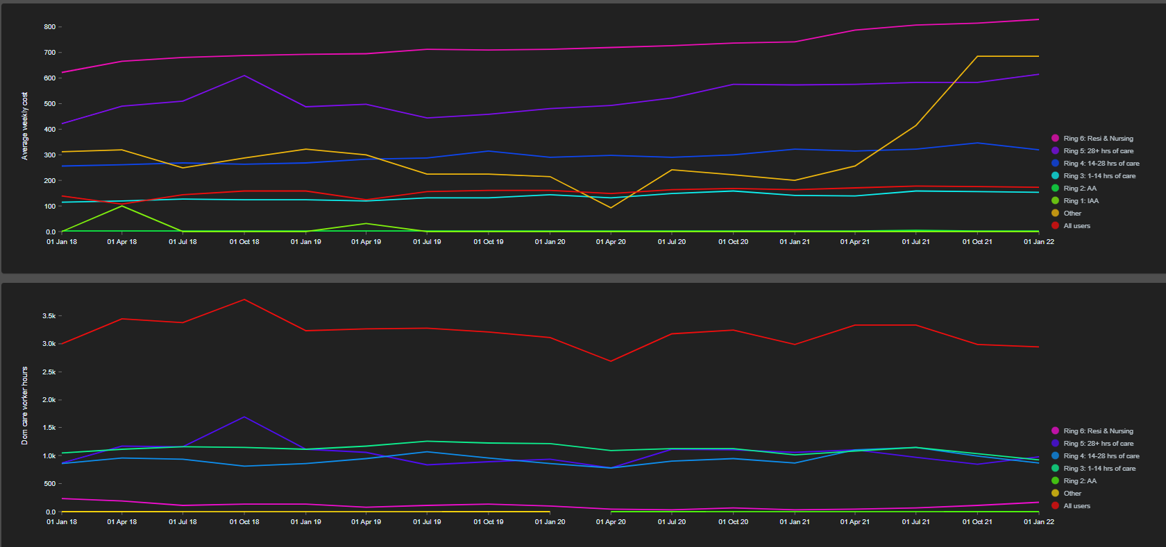
Task: Click Ring 3: 1-14 hrs in dom care hours legend
Action: [1099, 469]
